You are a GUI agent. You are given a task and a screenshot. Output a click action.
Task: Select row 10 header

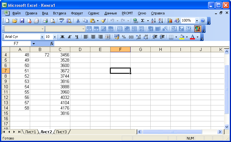pyautogui.click(x=6, y=87)
